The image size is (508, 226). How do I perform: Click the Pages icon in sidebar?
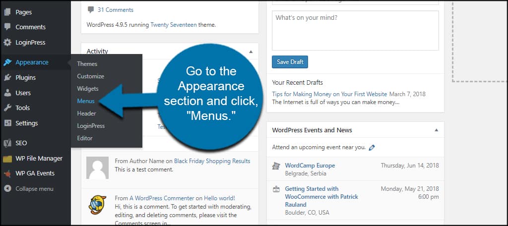pyautogui.click(x=7, y=12)
